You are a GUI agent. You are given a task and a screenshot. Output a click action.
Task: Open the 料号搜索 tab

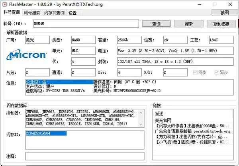tap(32, 13)
